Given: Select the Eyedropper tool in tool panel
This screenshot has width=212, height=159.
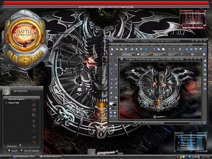Looking at the screenshot, I should click(x=116, y=93).
